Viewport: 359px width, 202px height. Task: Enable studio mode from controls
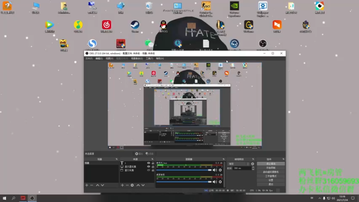[271, 176]
